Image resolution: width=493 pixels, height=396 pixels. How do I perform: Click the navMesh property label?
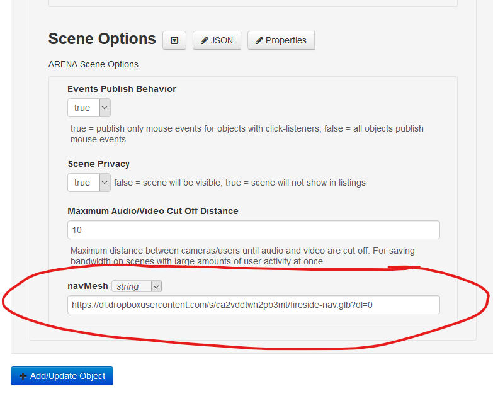pos(88,286)
